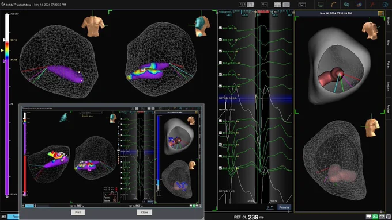Viewport: 392px width, 220px height.
Task: Click the "REF CL 239 ms" readout
Action: tap(249, 217)
